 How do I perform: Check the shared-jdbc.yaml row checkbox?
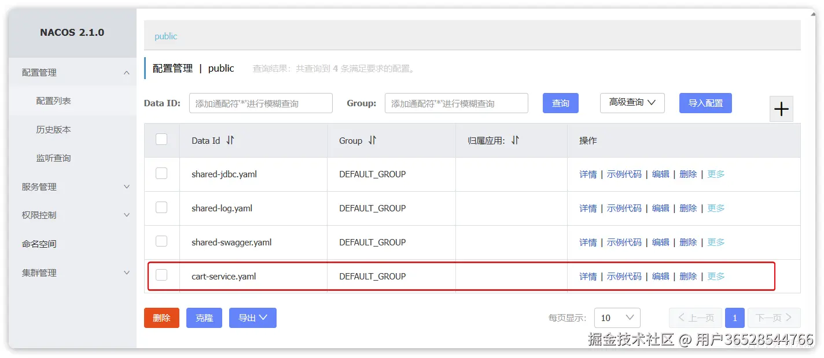pos(161,173)
